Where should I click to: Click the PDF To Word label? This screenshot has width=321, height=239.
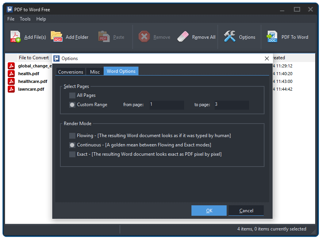coord(295,37)
